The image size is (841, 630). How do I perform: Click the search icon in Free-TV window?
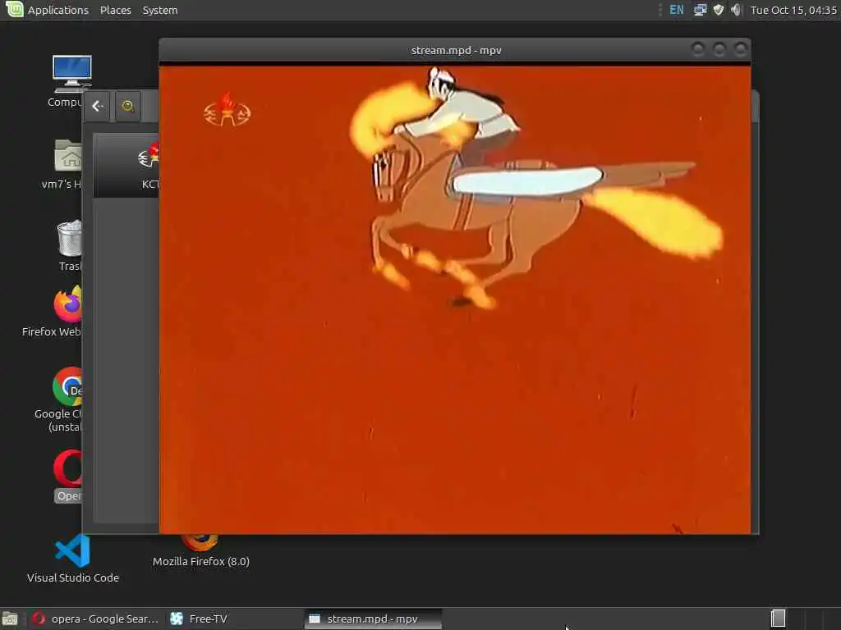coord(127,106)
